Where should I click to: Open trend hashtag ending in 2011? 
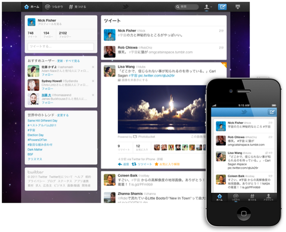(42, 126)
